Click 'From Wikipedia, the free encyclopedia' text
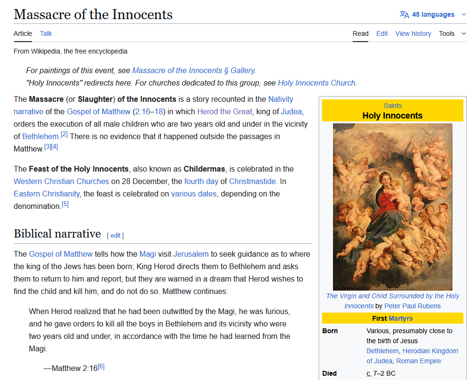Viewport: 472px width, 380px height. tap(70, 51)
